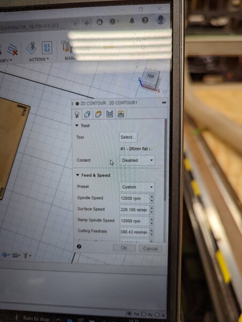Adjust the Surface Speed stepper arrows
The height and width of the screenshot is (322, 242).
pos(152,210)
